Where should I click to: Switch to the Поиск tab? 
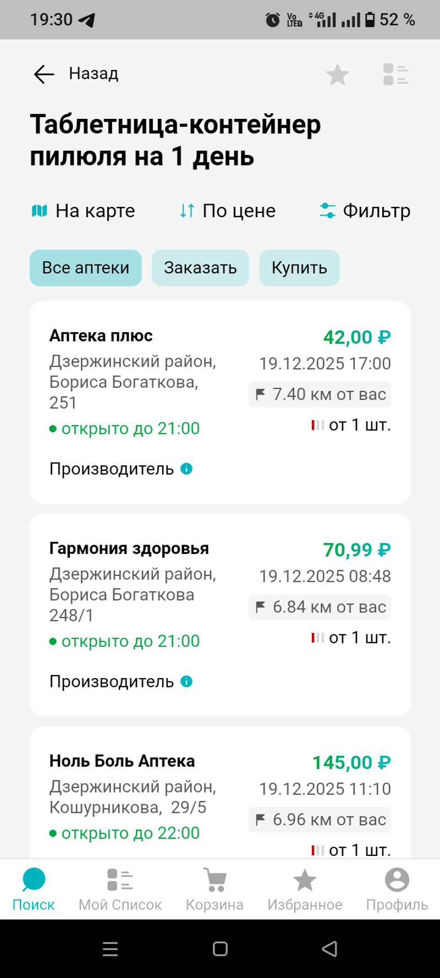coord(34,888)
